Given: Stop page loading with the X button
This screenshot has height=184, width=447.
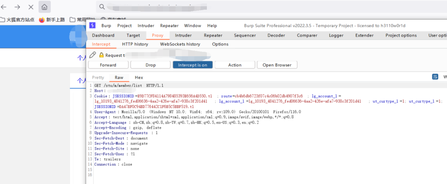Looking at the screenshot, I should click(x=31, y=7).
